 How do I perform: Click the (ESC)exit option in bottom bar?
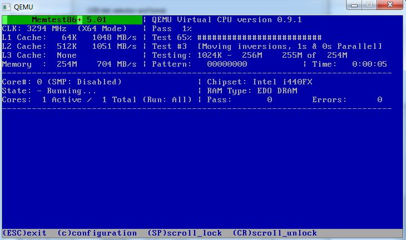point(24,233)
